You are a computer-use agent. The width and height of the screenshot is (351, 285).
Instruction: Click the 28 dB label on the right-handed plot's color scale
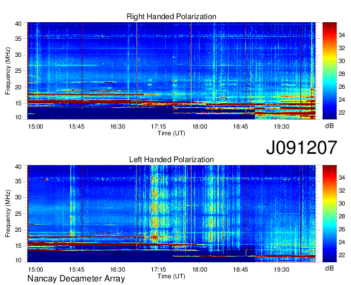coord(342,74)
